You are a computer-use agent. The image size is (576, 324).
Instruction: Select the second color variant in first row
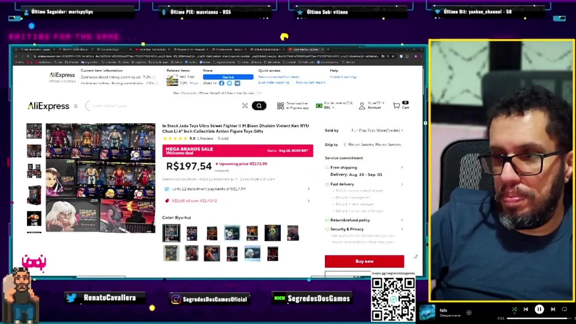(x=192, y=233)
